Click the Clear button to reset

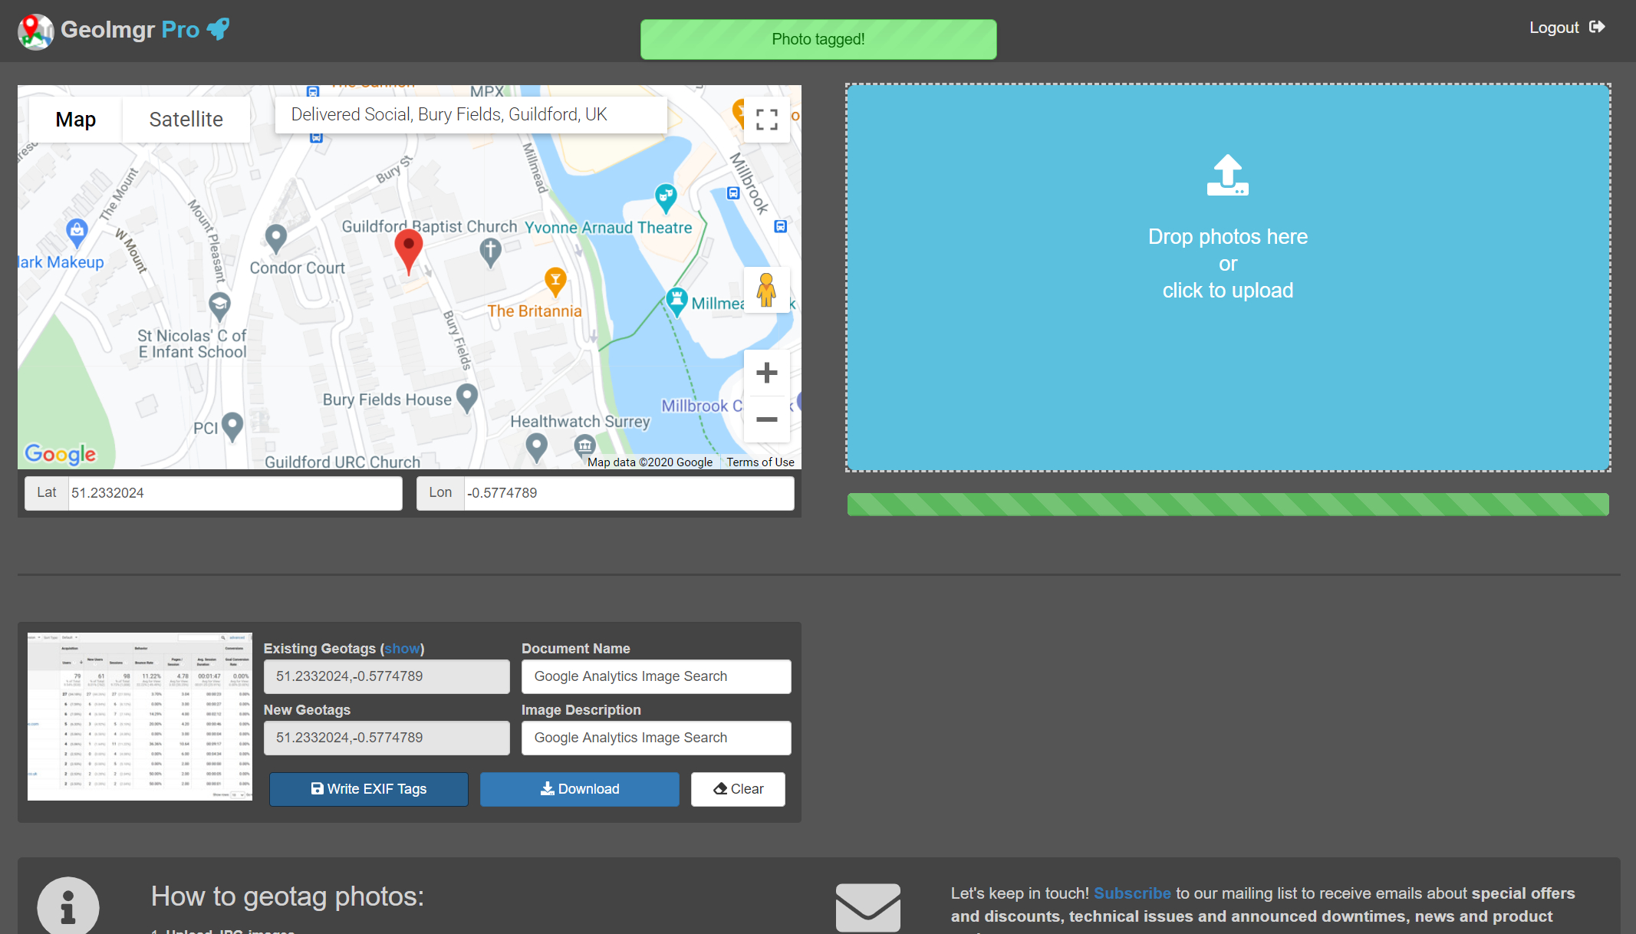(x=737, y=789)
